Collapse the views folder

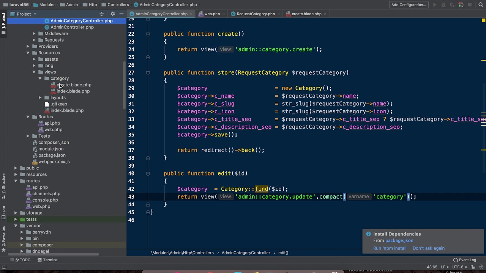pyautogui.click(x=34, y=72)
